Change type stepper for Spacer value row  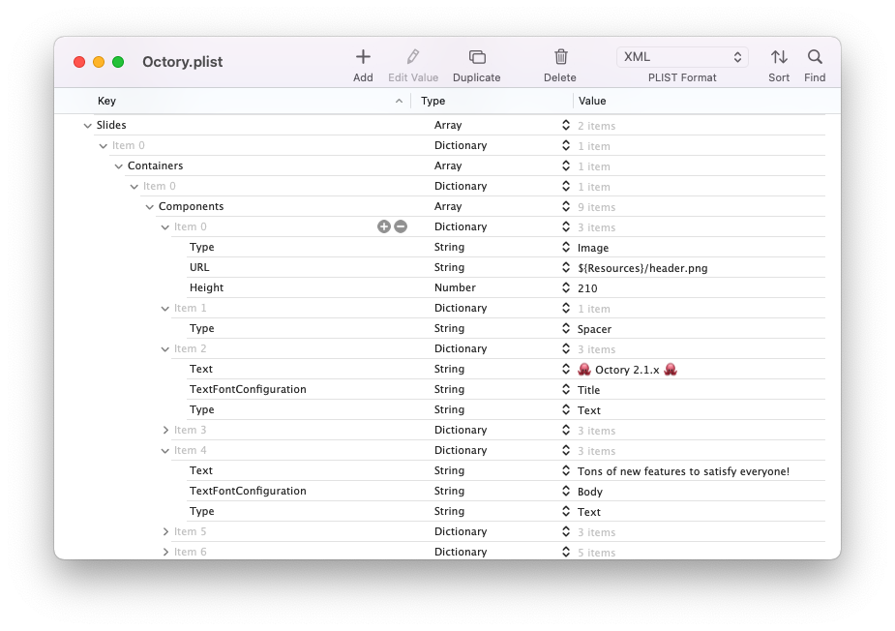click(566, 328)
